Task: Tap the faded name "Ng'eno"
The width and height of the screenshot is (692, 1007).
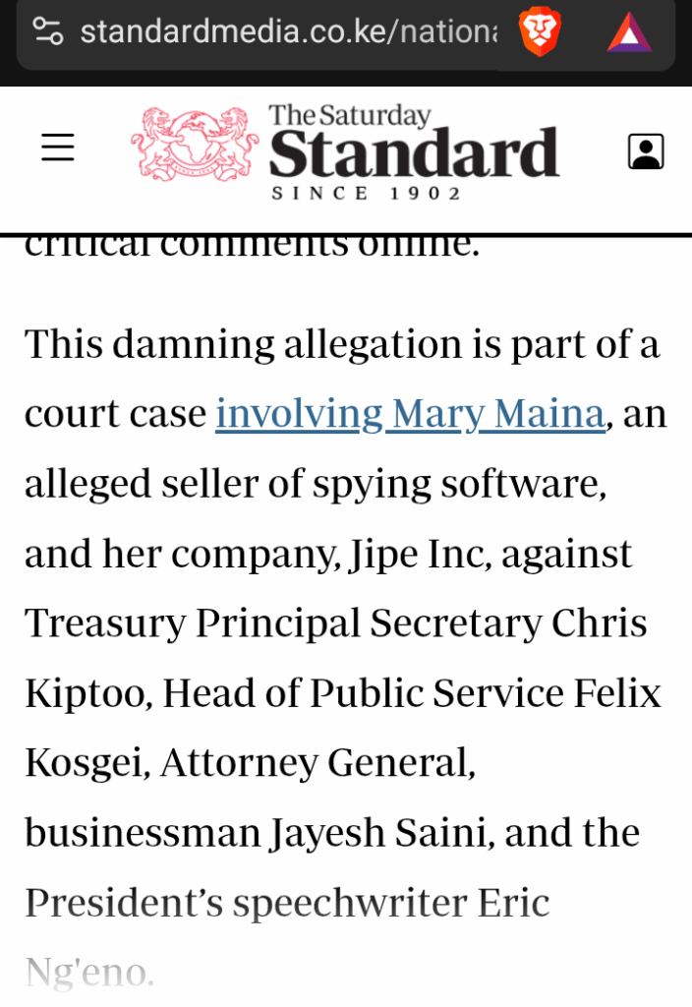Action: click(89, 973)
